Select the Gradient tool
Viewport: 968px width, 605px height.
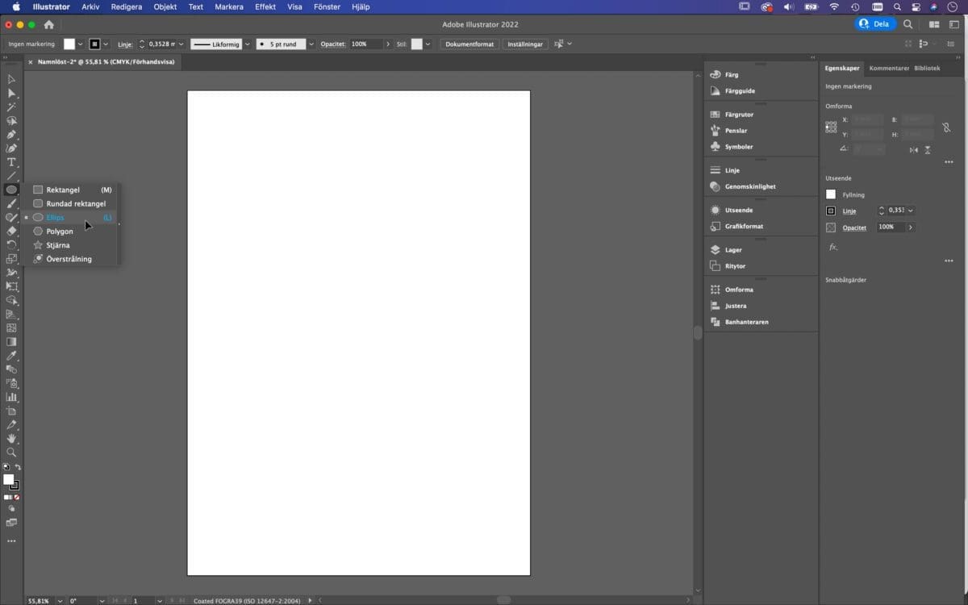[11, 342]
